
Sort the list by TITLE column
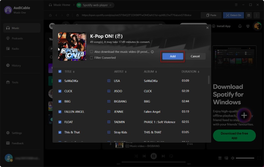[x=70, y=71]
